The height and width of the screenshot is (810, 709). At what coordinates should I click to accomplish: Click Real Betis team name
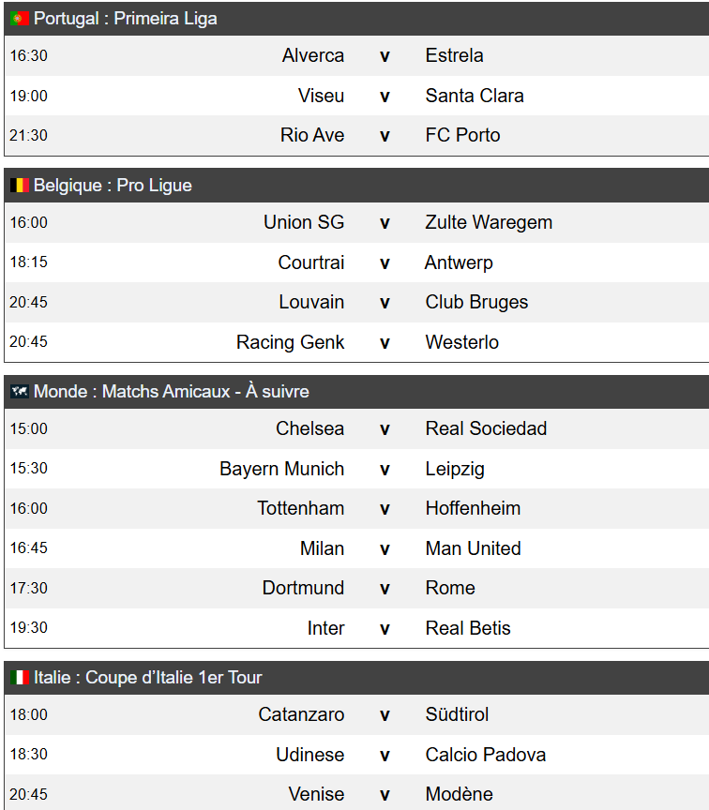(468, 628)
